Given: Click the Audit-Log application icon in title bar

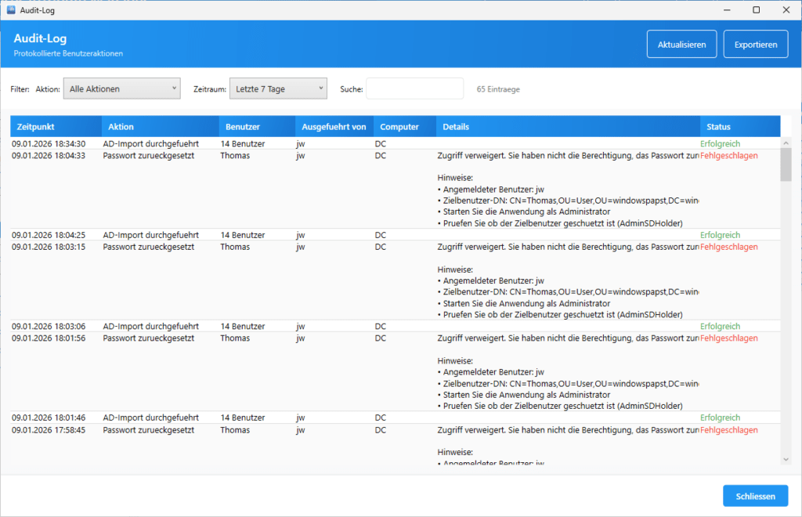Looking at the screenshot, I should tap(9, 9).
